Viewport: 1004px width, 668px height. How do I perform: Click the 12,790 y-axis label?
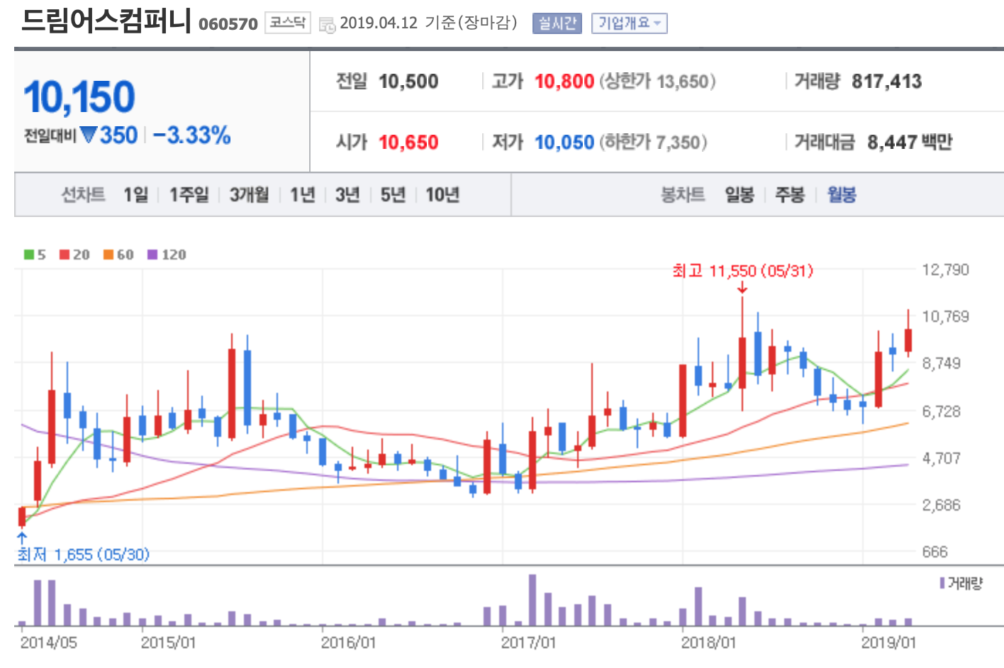click(945, 269)
